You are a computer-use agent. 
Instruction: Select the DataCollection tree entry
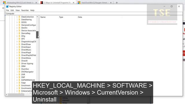(27, 17)
